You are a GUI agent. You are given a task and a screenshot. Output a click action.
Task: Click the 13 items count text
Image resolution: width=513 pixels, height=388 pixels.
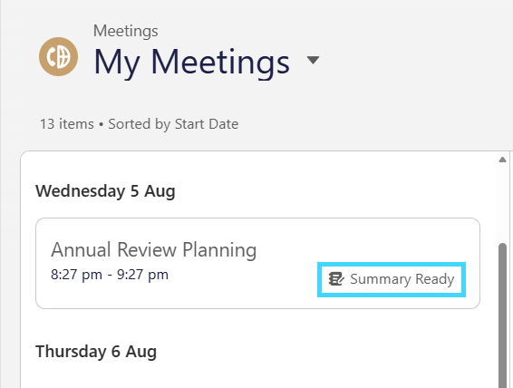67,124
